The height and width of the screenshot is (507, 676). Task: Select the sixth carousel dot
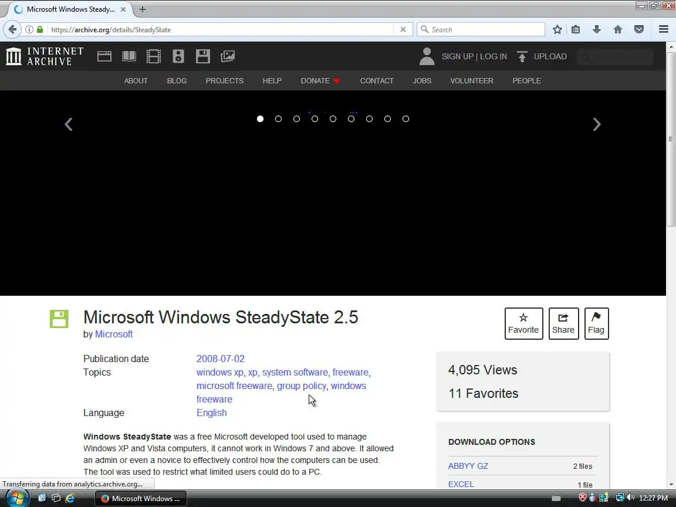(x=351, y=119)
